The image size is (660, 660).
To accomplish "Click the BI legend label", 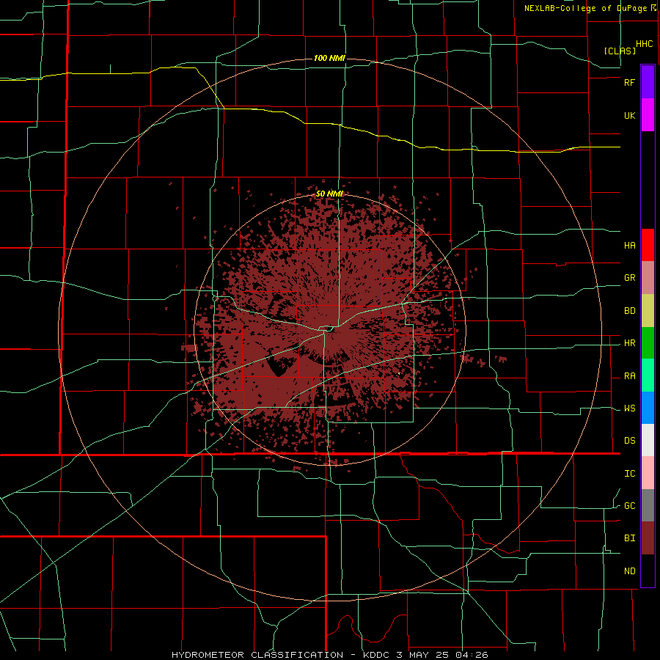I will pyautogui.click(x=629, y=538).
